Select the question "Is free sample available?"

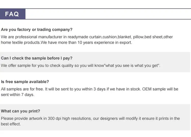point(25,82)
